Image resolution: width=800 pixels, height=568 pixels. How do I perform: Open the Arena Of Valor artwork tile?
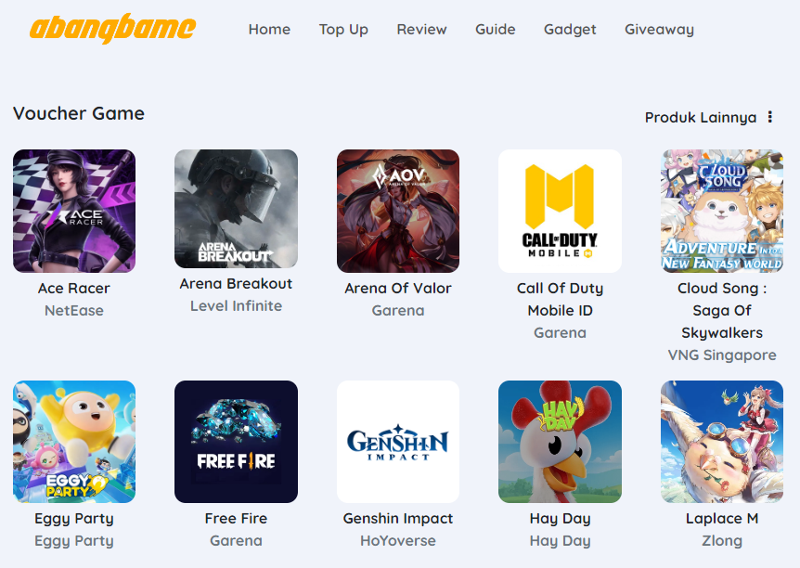point(398,211)
